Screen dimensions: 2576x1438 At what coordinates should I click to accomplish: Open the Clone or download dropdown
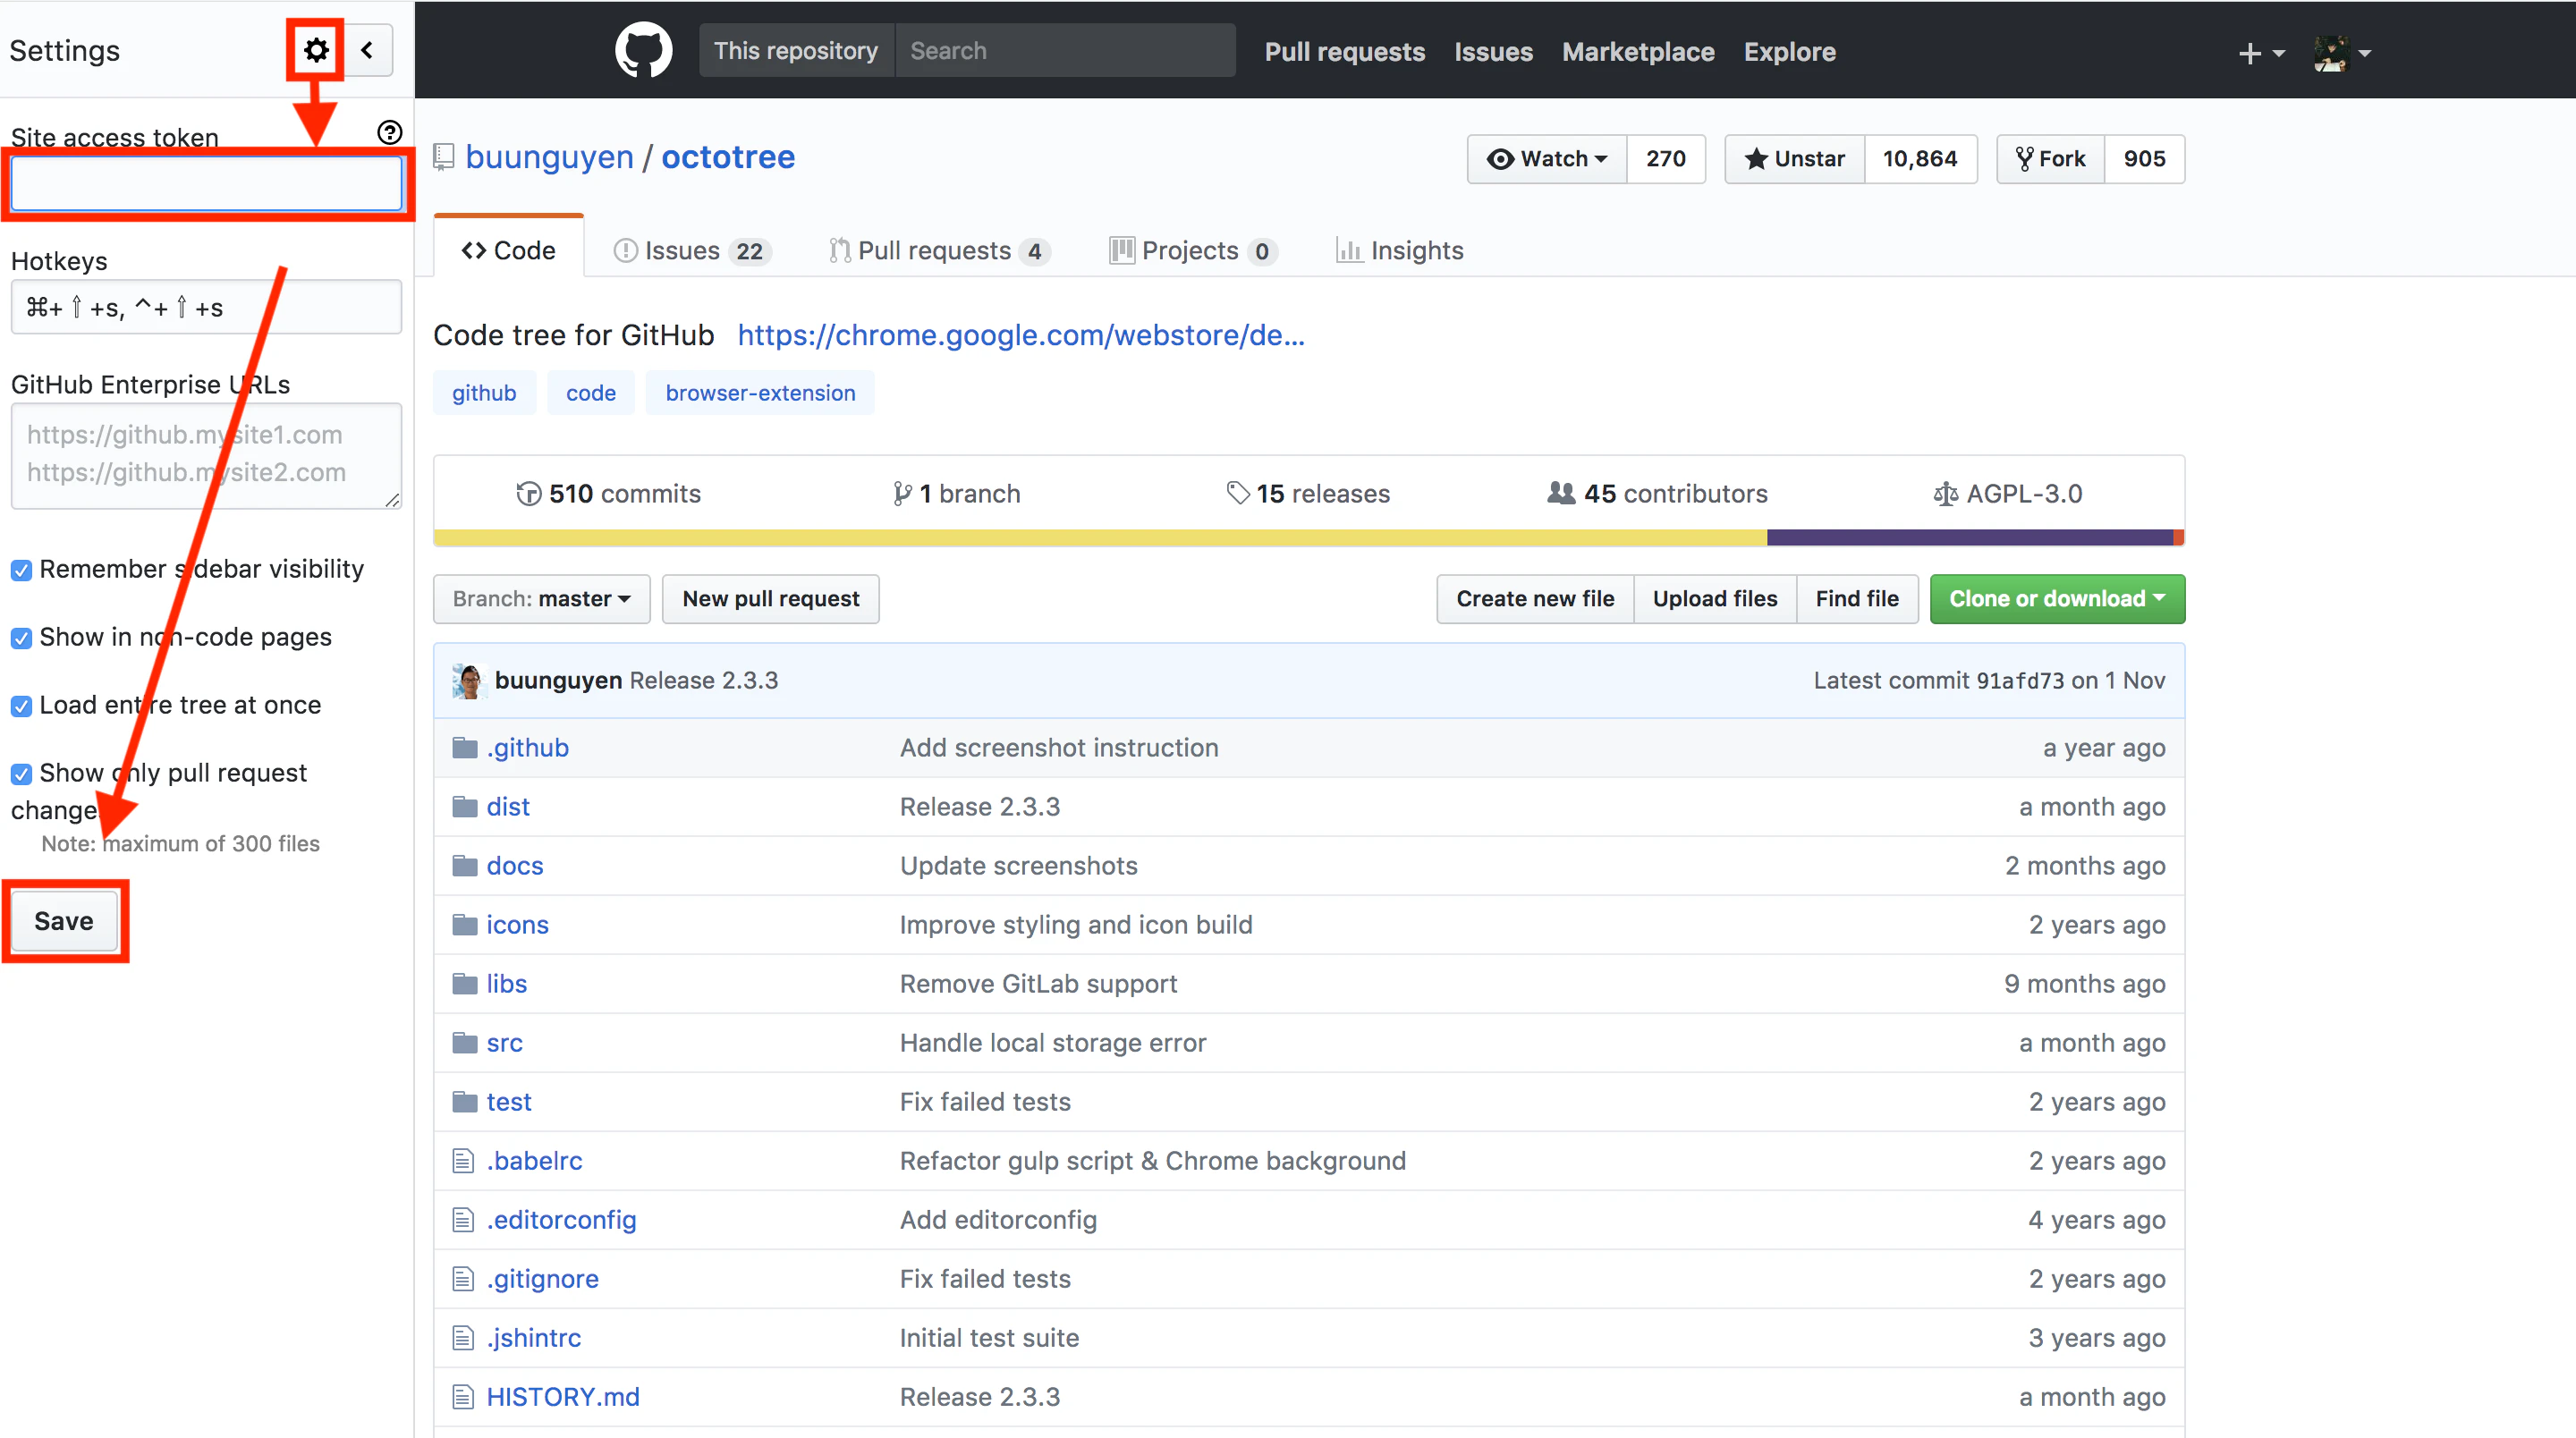click(x=2056, y=598)
